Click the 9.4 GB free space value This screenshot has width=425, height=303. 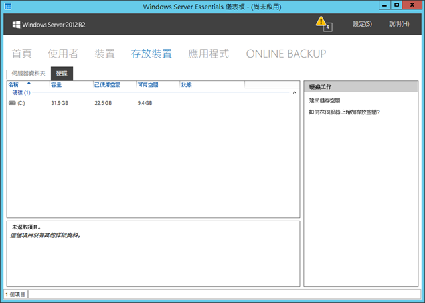coord(145,103)
